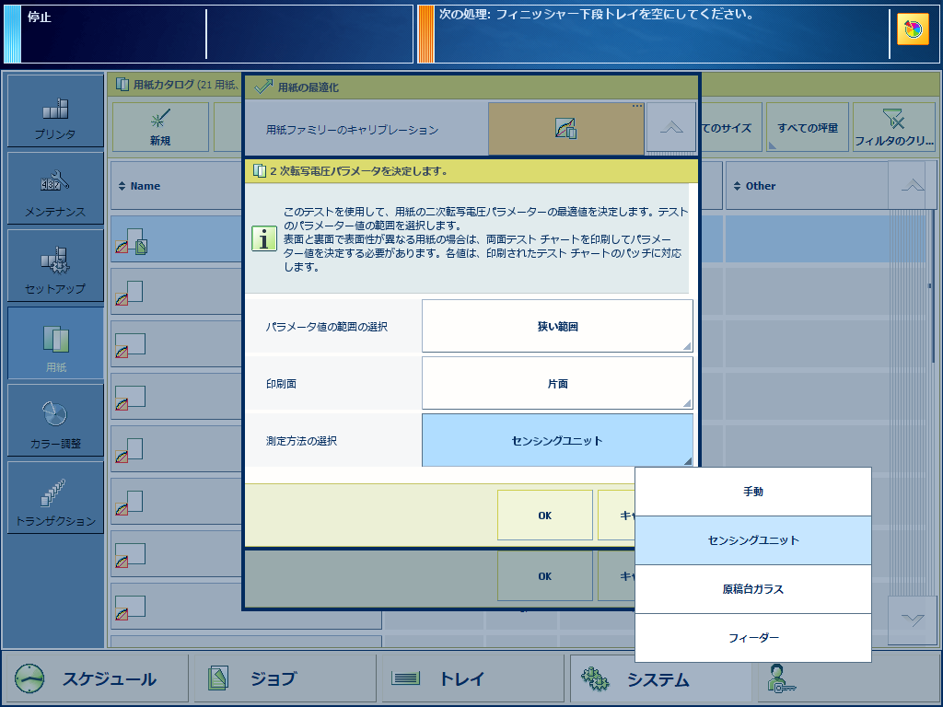943x707 pixels.
Task: Click the user key login icon
Action: pyautogui.click(x=781, y=678)
